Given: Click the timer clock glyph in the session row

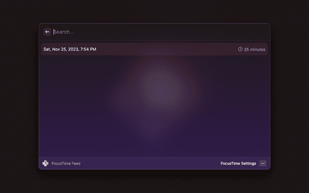Looking at the screenshot, I should click(240, 49).
